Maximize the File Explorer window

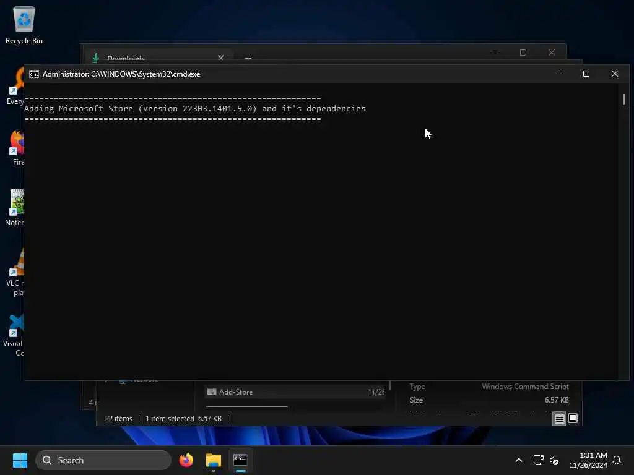pos(523,53)
